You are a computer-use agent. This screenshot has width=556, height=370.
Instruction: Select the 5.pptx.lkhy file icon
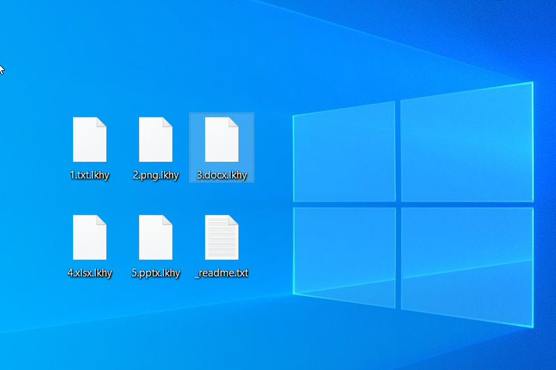(156, 237)
